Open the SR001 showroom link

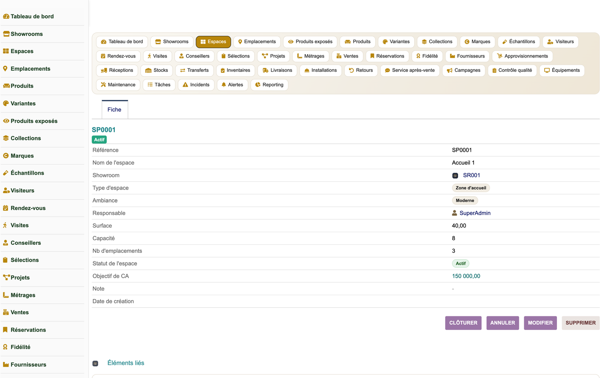[x=471, y=175]
